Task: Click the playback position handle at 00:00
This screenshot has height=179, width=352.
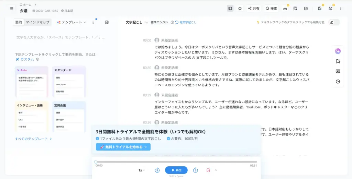Action: (x=96, y=162)
